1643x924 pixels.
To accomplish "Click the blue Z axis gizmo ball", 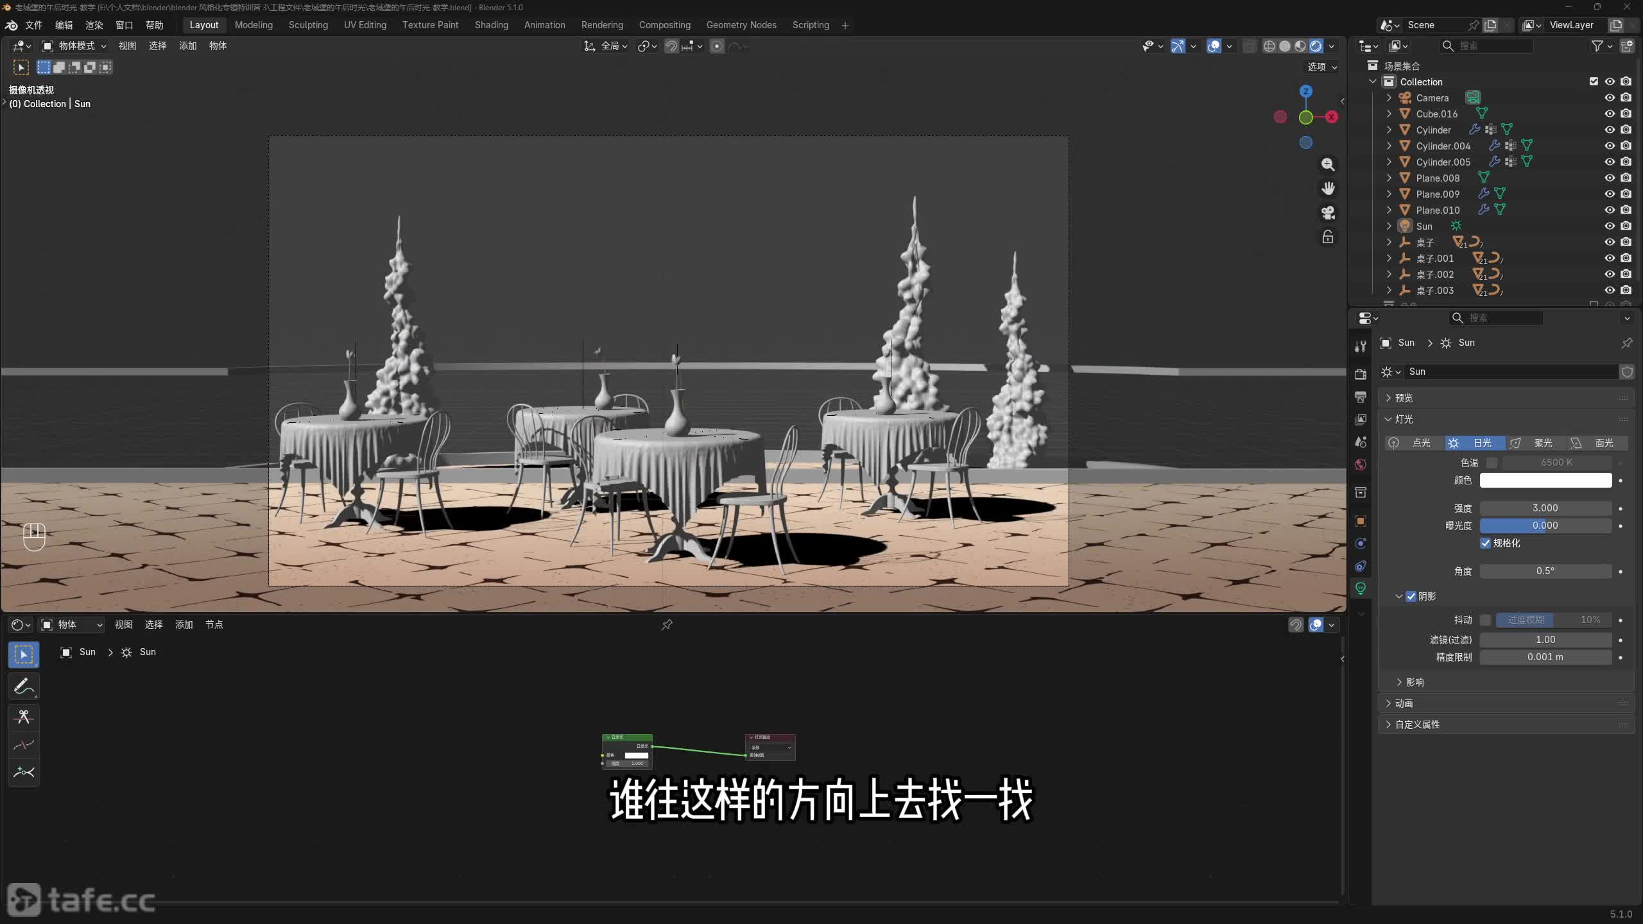I will (1306, 91).
